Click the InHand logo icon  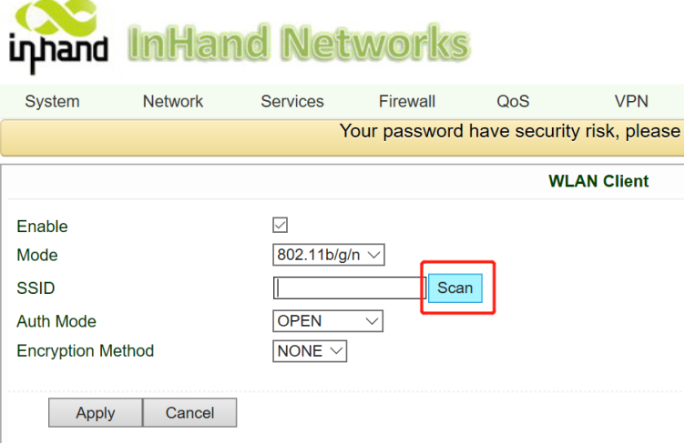click(x=58, y=38)
